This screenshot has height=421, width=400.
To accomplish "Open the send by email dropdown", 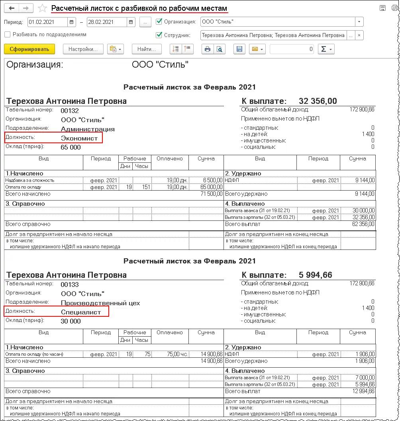I will (x=257, y=49).
